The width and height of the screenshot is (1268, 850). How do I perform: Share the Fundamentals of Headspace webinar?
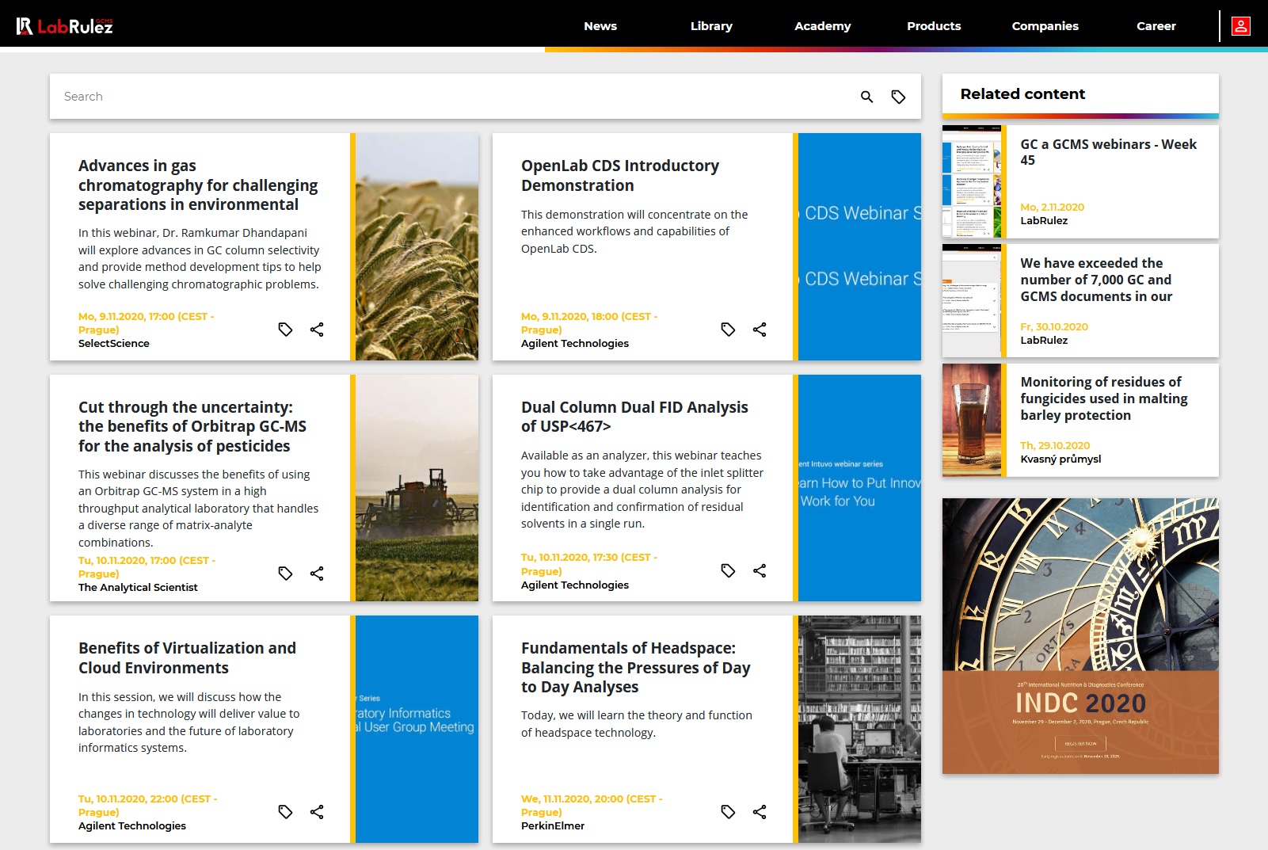coord(760,812)
